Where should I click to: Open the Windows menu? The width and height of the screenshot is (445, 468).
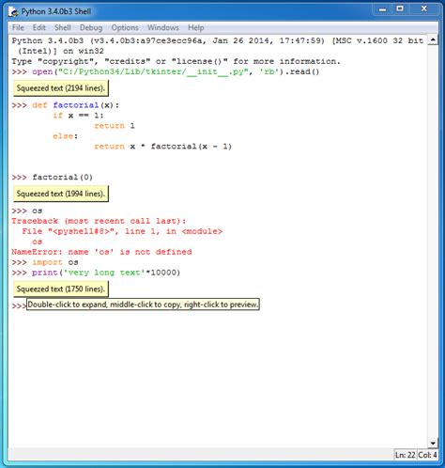[163, 27]
